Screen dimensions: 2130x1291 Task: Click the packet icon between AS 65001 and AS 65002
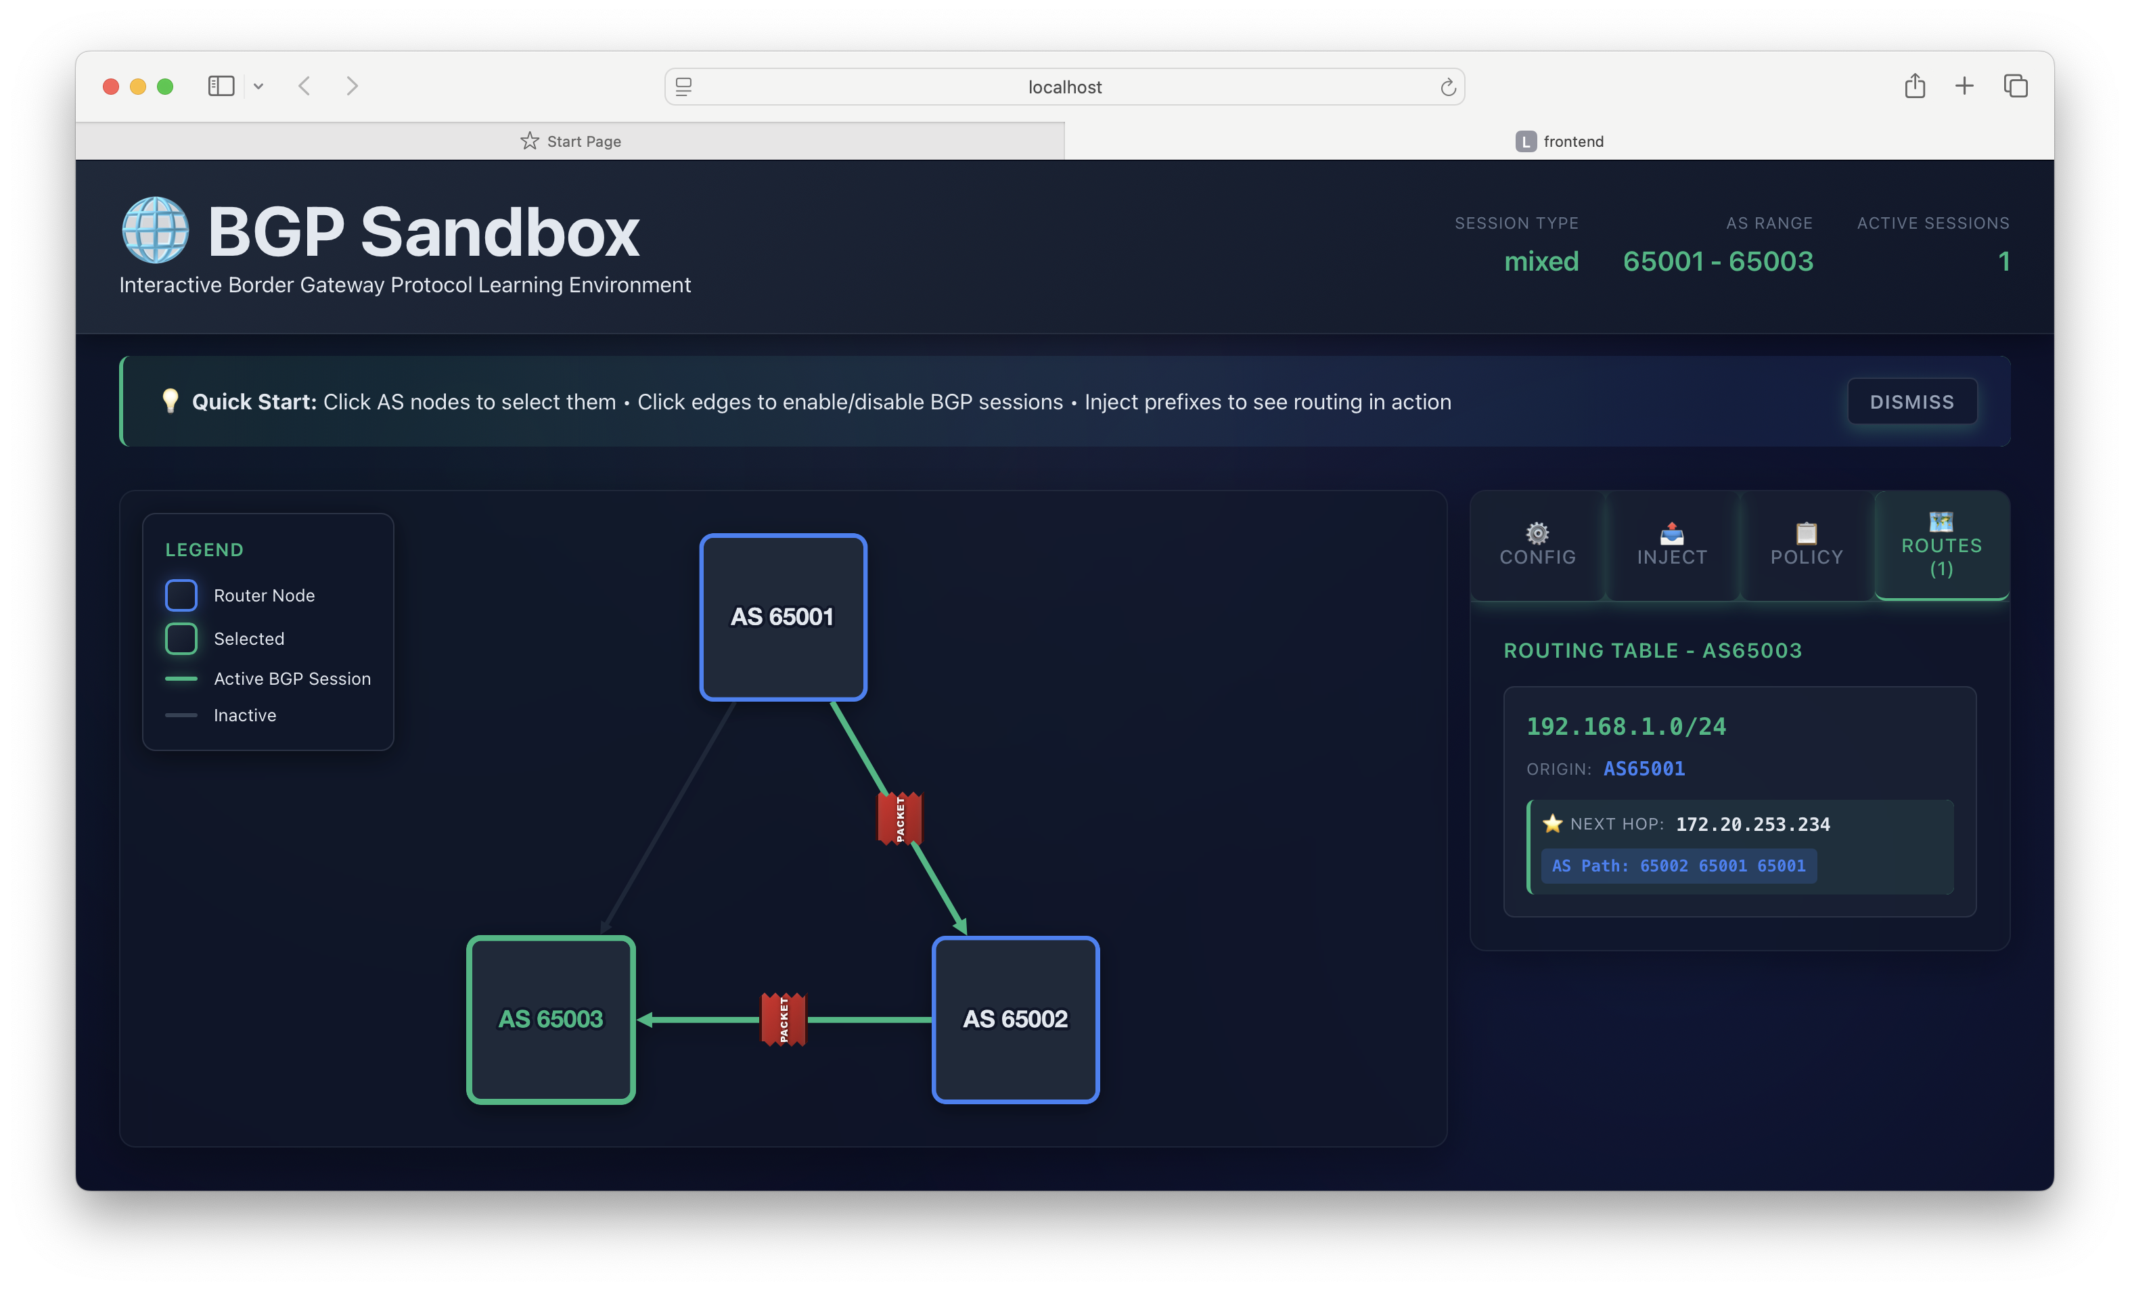click(899, 818)
